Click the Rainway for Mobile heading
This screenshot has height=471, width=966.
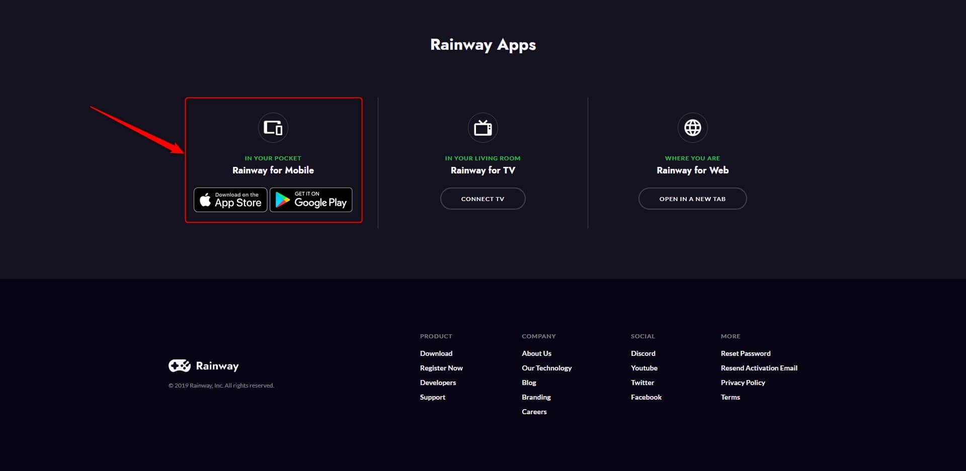273,170
